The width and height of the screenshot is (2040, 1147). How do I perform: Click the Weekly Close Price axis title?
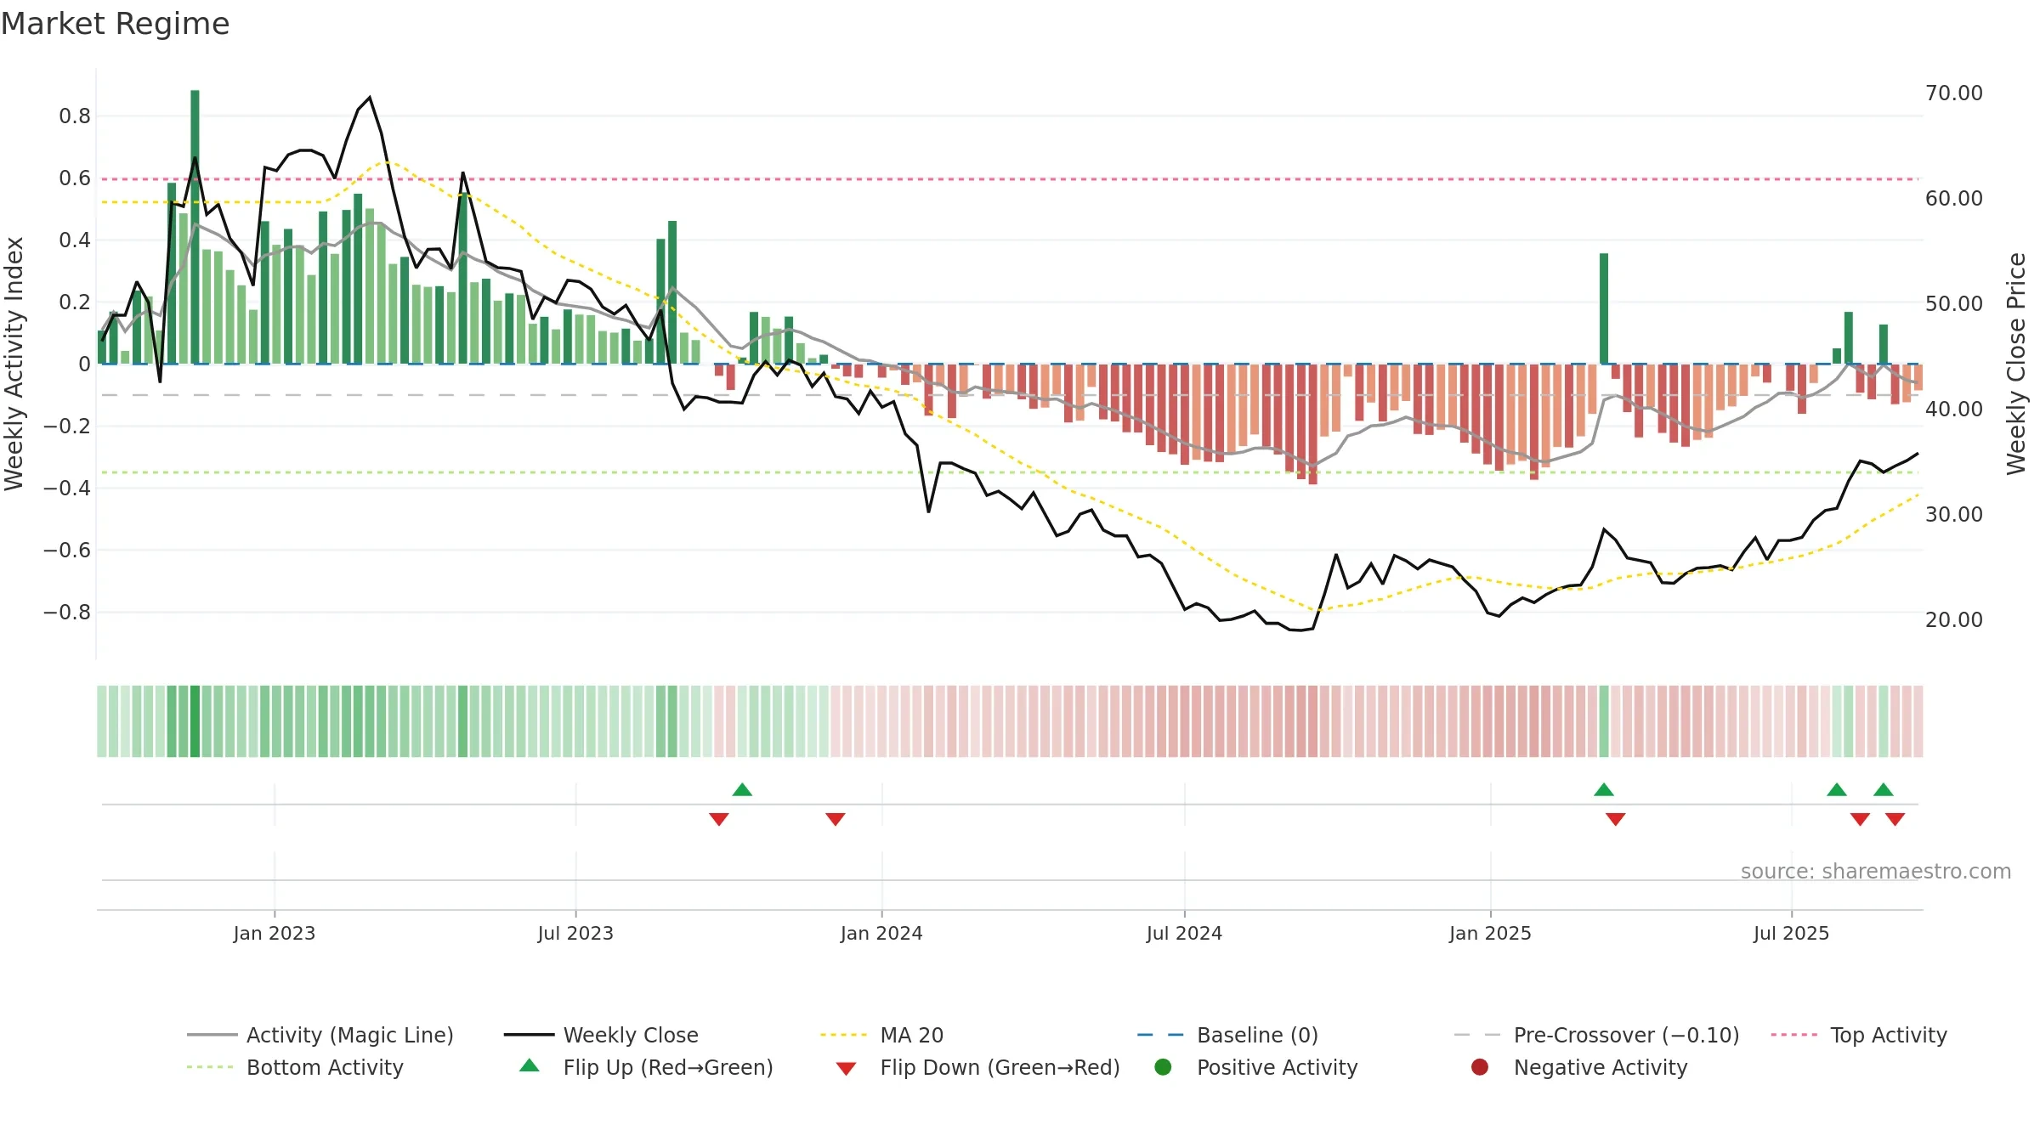[2016, 364]
